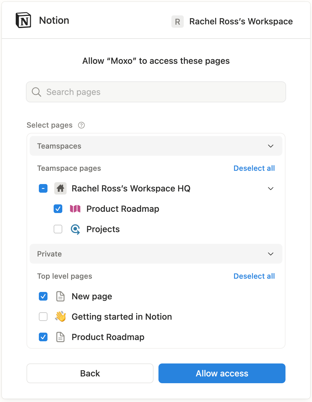Image resolution: width=312 pixels, height=402 pixels.
Task: Check the Projects page checkbox
Action: coord(58,229)
